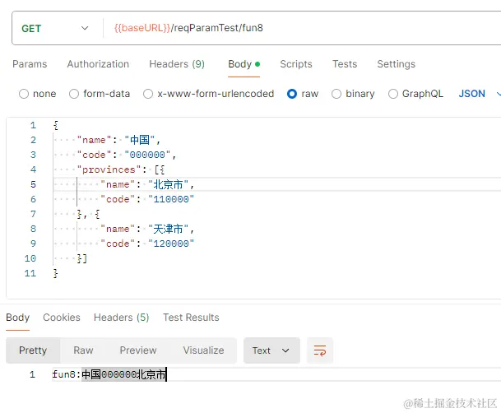Toggle the response line wrap icon
Viewport: 501px width, 413px height.
pyautogui.click(x=320, y=350)
